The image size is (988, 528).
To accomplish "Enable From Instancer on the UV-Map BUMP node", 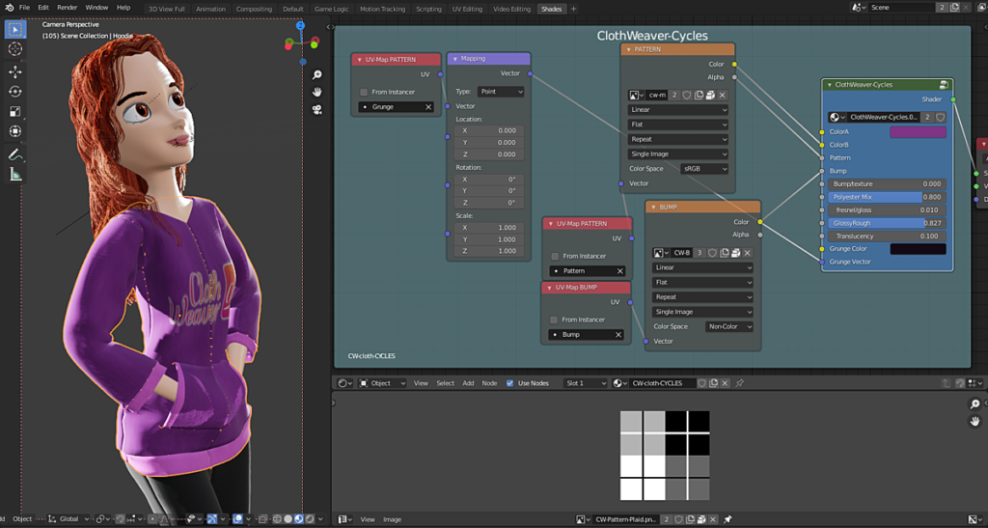I will point(554,320).
